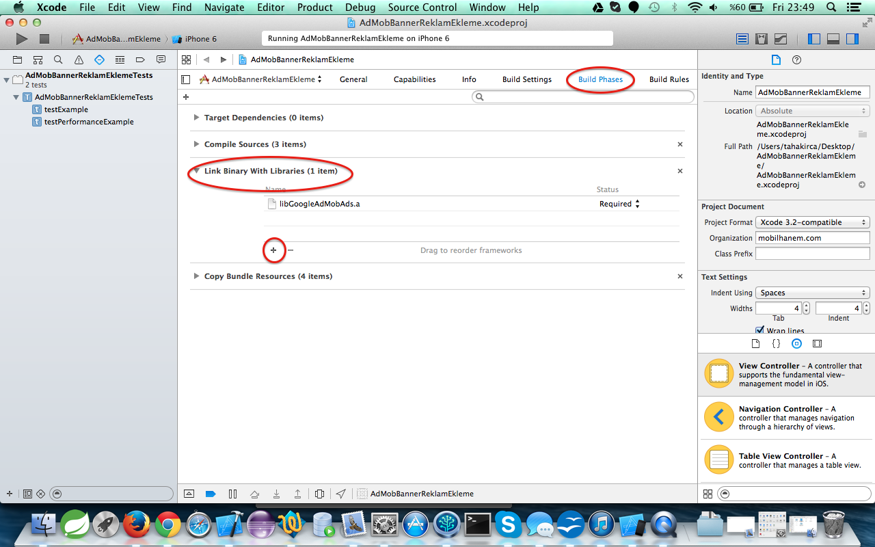Show the Object library
The width and height of the screenshot is (875, 547).
pos(796,344)
